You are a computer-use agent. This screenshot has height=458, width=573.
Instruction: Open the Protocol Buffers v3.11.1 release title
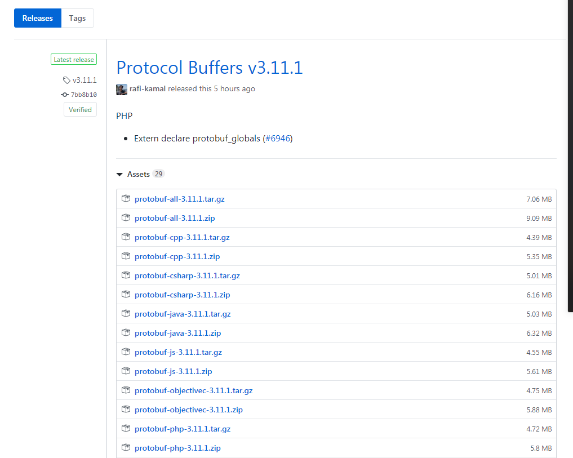pos(210,68)
